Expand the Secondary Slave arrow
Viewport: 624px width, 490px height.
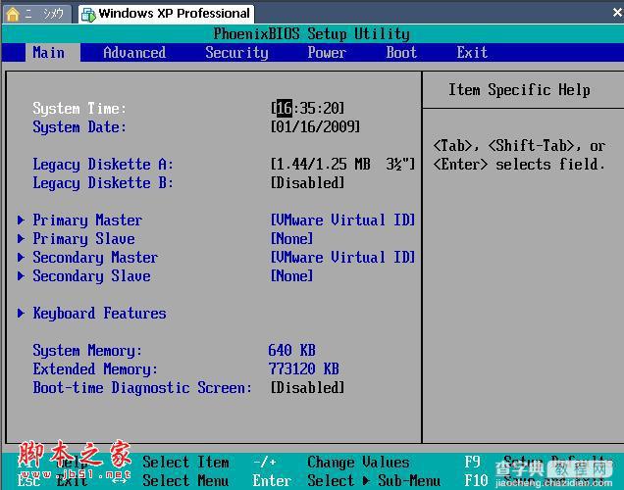tap(21, 275)
